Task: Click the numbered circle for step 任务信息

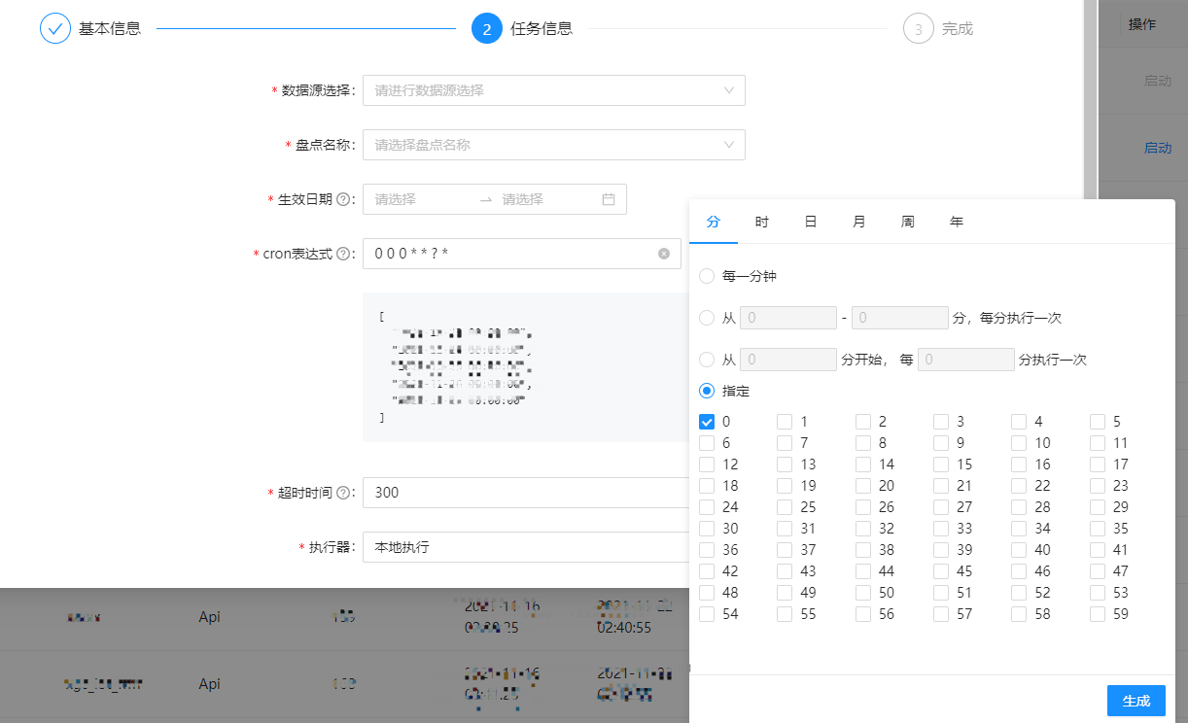Action: click(x=486, y=28)
